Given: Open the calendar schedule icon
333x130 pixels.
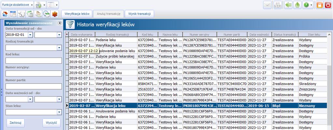Looking at the screenshot, I should (13, 14).
